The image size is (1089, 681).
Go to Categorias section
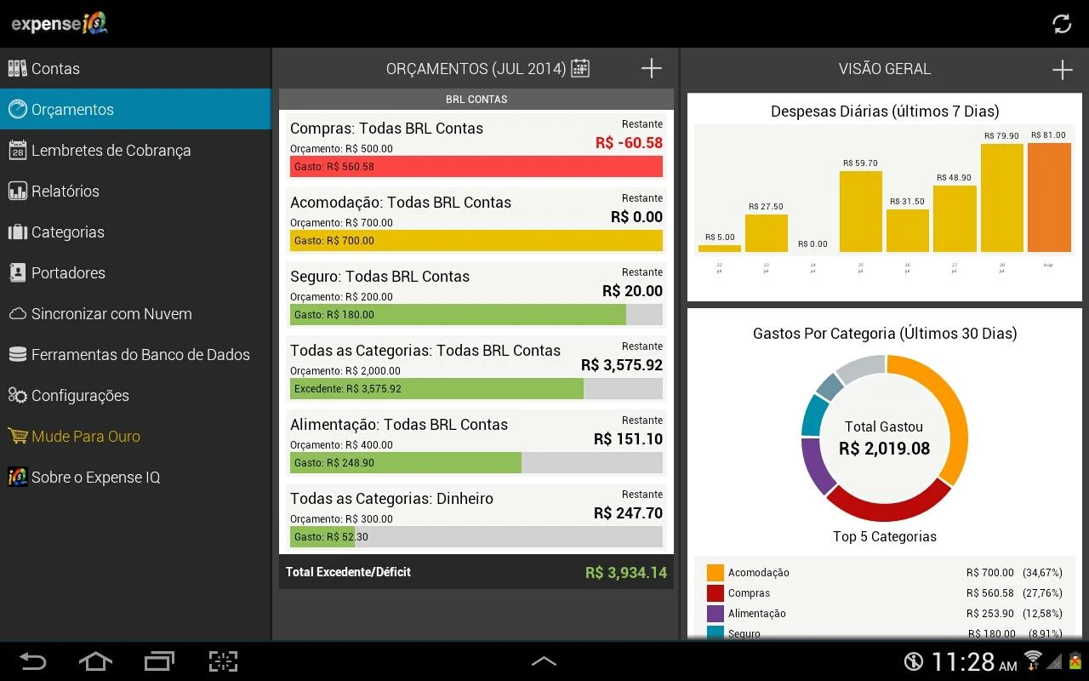coord(135,232)
